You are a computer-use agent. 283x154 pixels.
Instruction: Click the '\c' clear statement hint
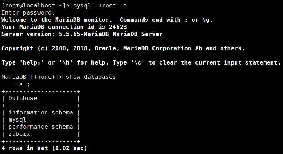(137, 63)
